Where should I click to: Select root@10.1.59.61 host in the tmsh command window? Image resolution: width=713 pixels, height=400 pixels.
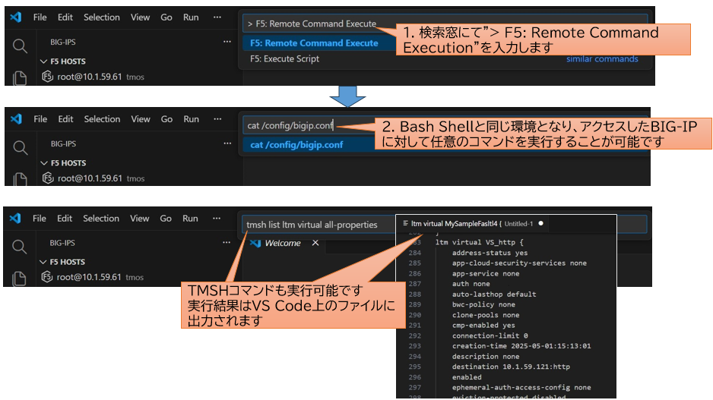(89, 277)
